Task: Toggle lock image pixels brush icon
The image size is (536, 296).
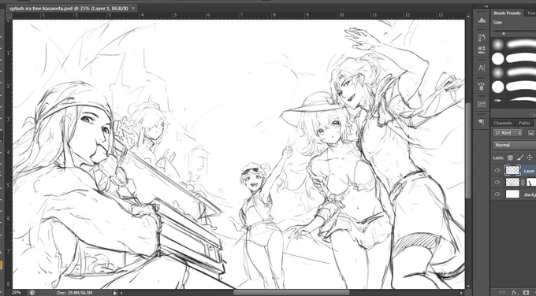Action: (x=519, y=157)
